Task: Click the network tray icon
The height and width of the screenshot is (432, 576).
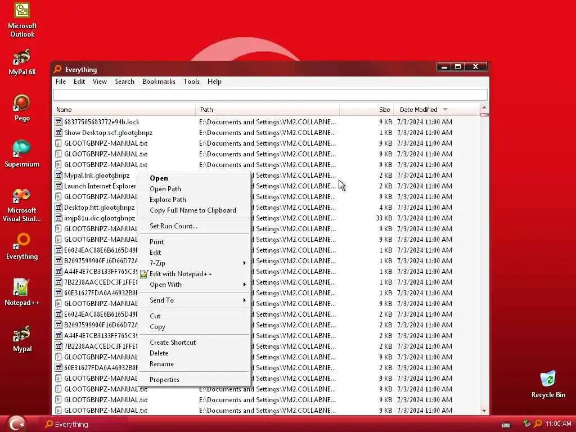Action: pos(527,424)
